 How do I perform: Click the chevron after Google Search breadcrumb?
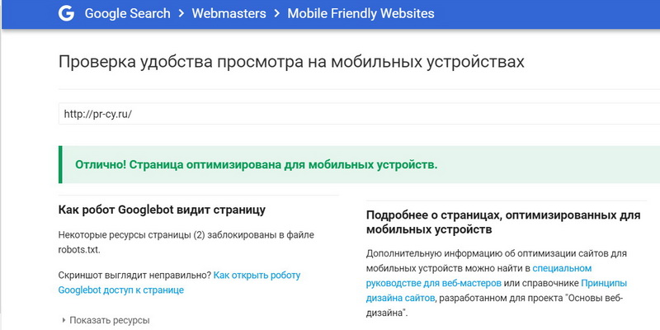[181, 13]
